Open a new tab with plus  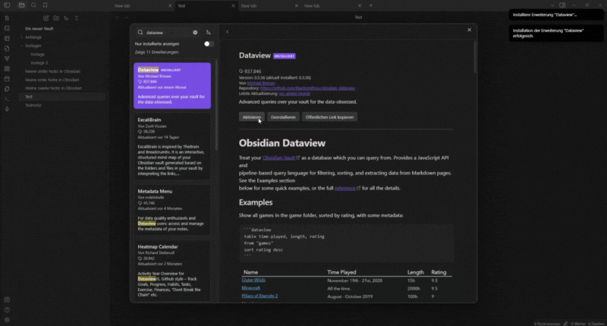370,5
